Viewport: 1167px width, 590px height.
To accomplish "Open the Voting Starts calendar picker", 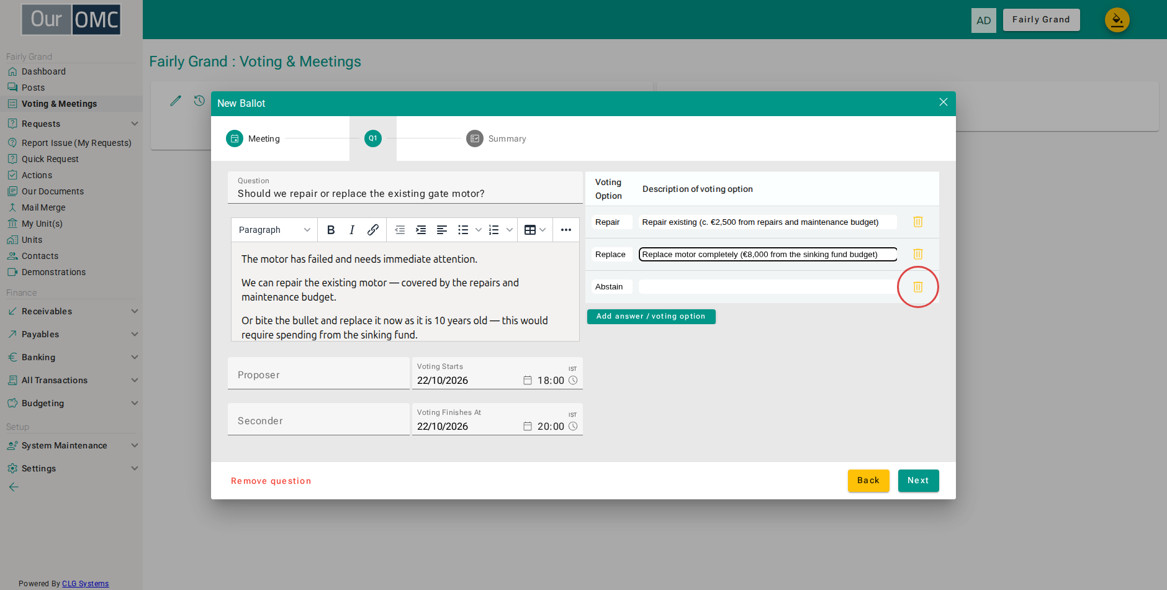I will (528, 380).
